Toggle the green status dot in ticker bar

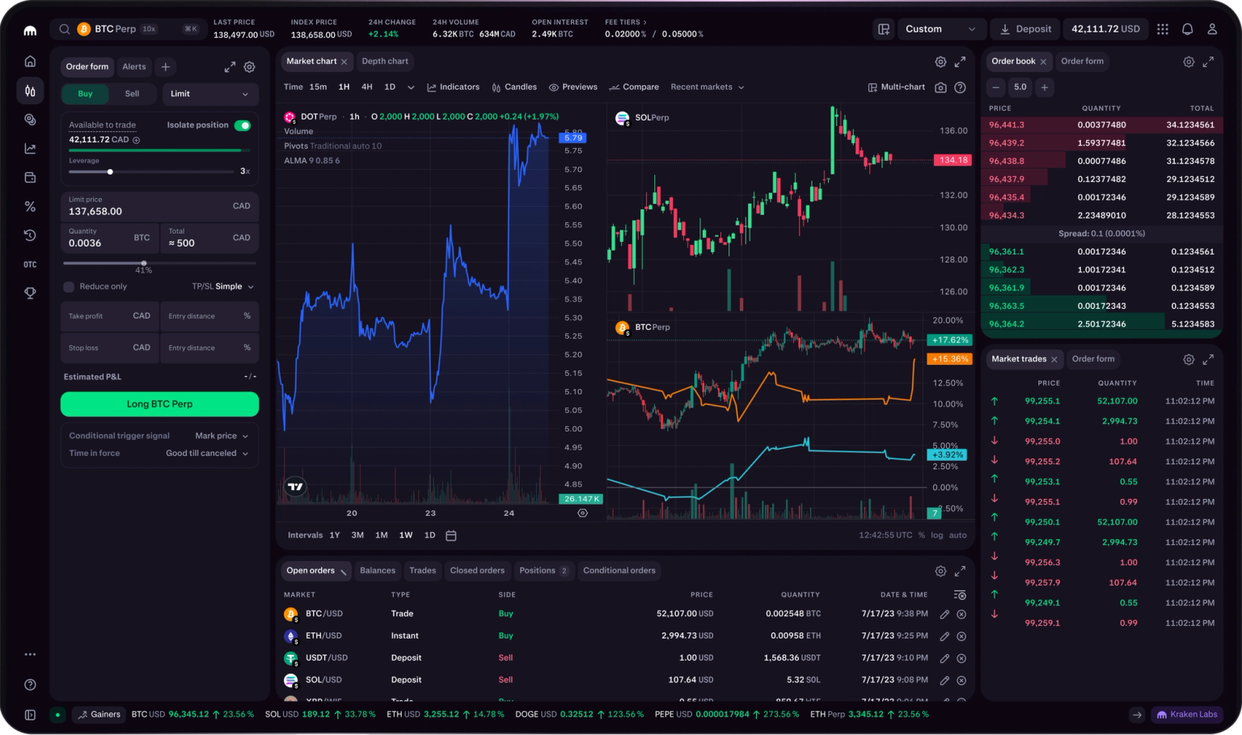coord(57,715)
